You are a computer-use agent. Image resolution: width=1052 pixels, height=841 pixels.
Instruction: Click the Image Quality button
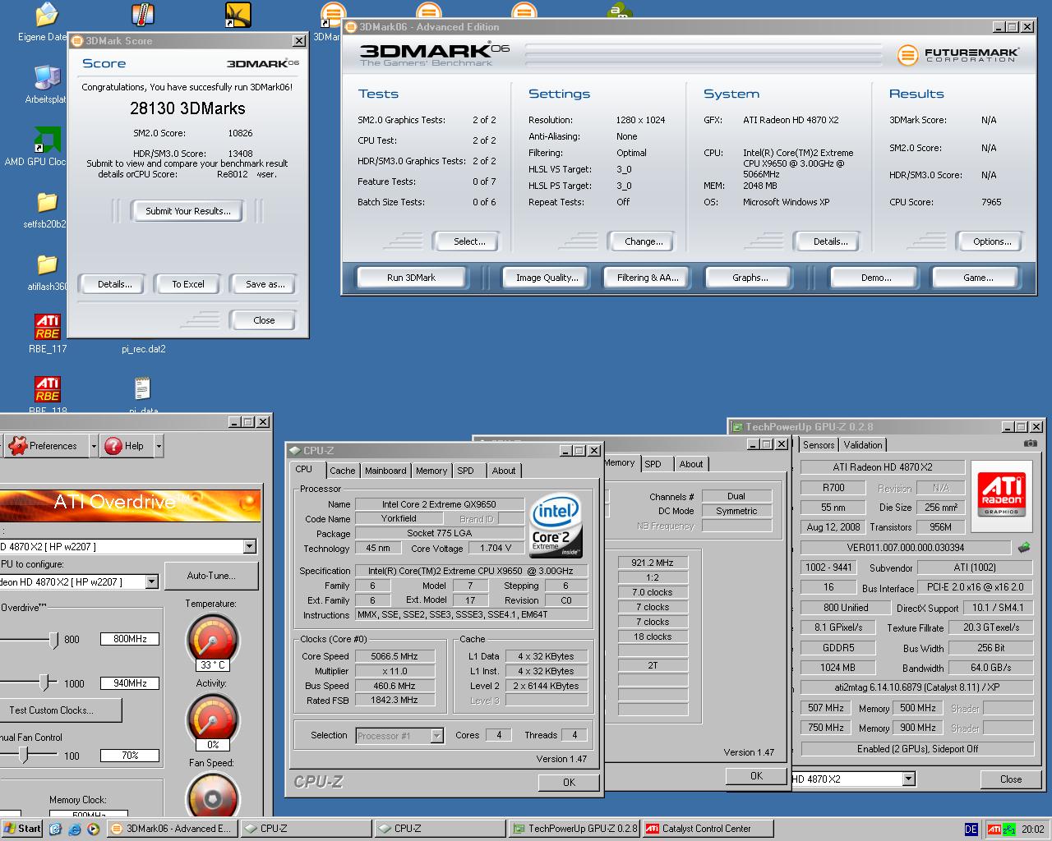[547, 278]
